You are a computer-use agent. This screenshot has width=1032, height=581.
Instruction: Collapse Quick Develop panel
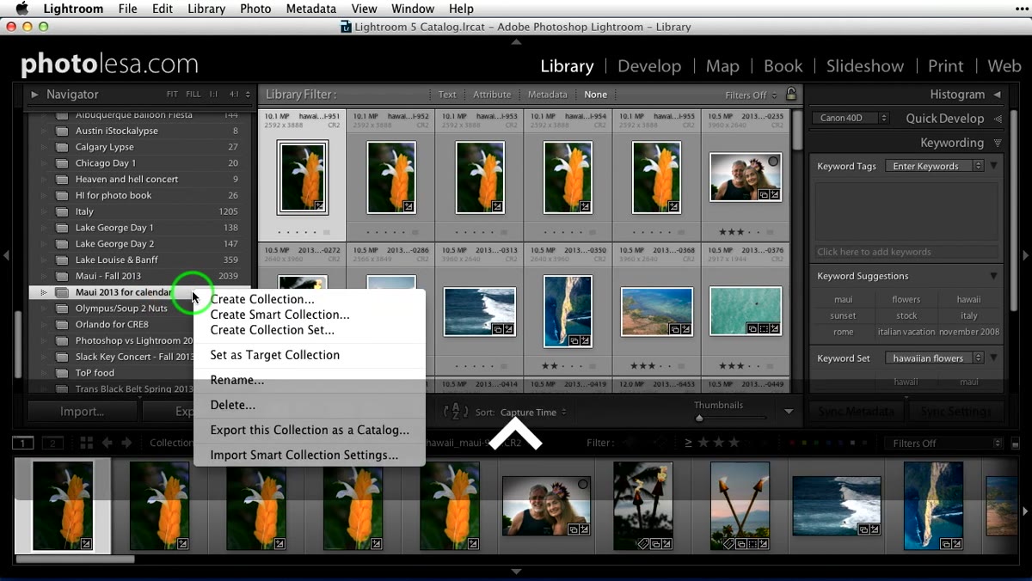pyautogui.click(x=998, y=119)
